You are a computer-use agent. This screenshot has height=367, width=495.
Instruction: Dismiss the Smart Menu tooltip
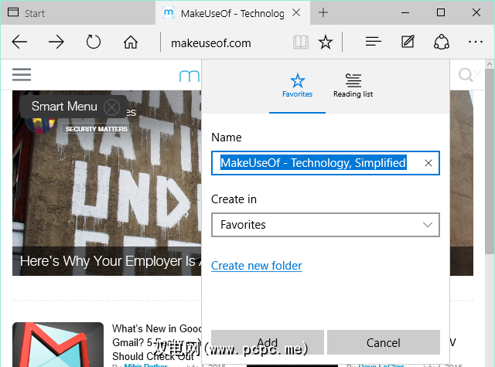click(111, 107)
